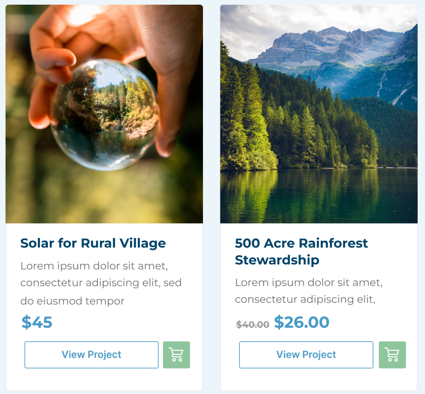Viewport: 425px width, 394px height.
Task: Click View Project for Solar for Rural Village
Action: click(92, 355)
